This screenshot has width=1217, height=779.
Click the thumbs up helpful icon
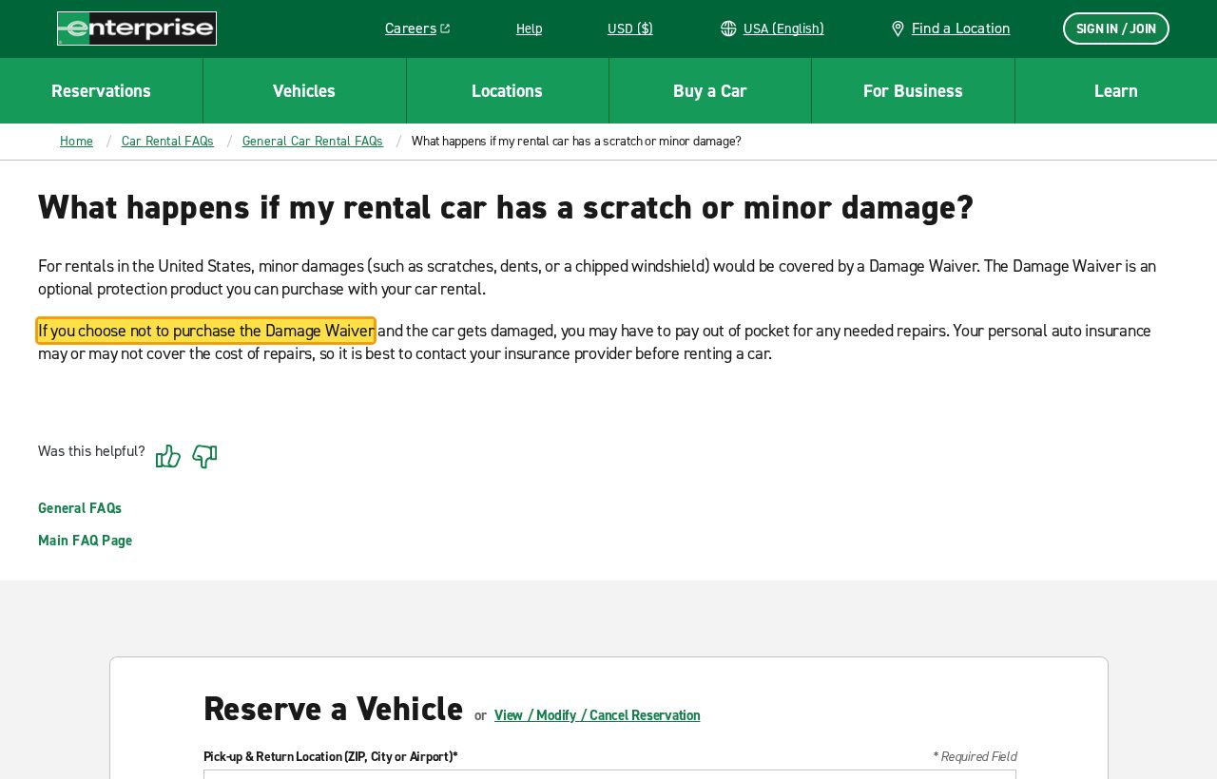[168, 456]
